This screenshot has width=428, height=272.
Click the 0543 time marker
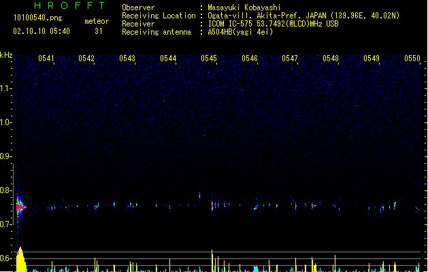point(127,58)
